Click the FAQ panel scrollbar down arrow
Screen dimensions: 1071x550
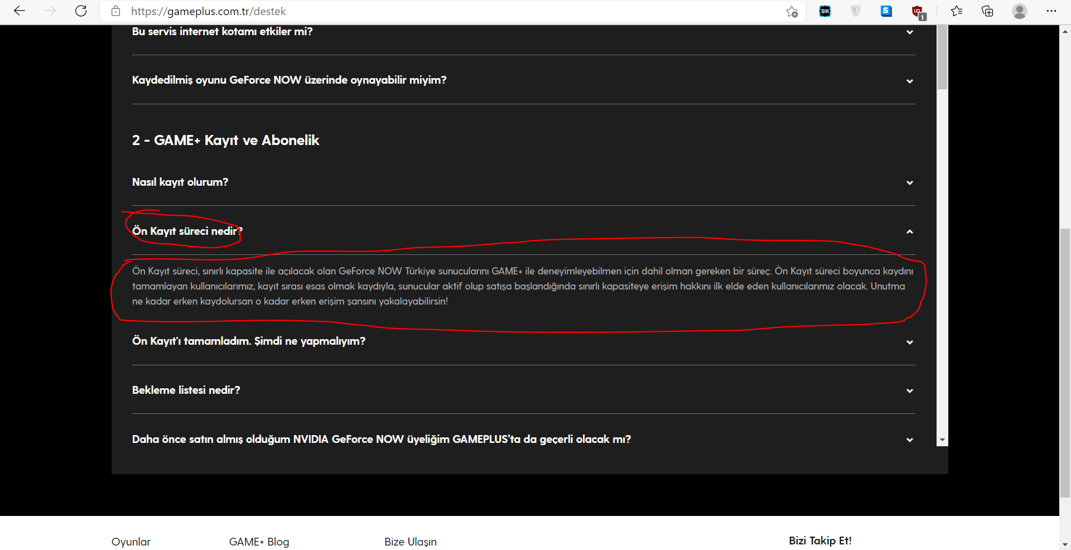coord(942,440)
